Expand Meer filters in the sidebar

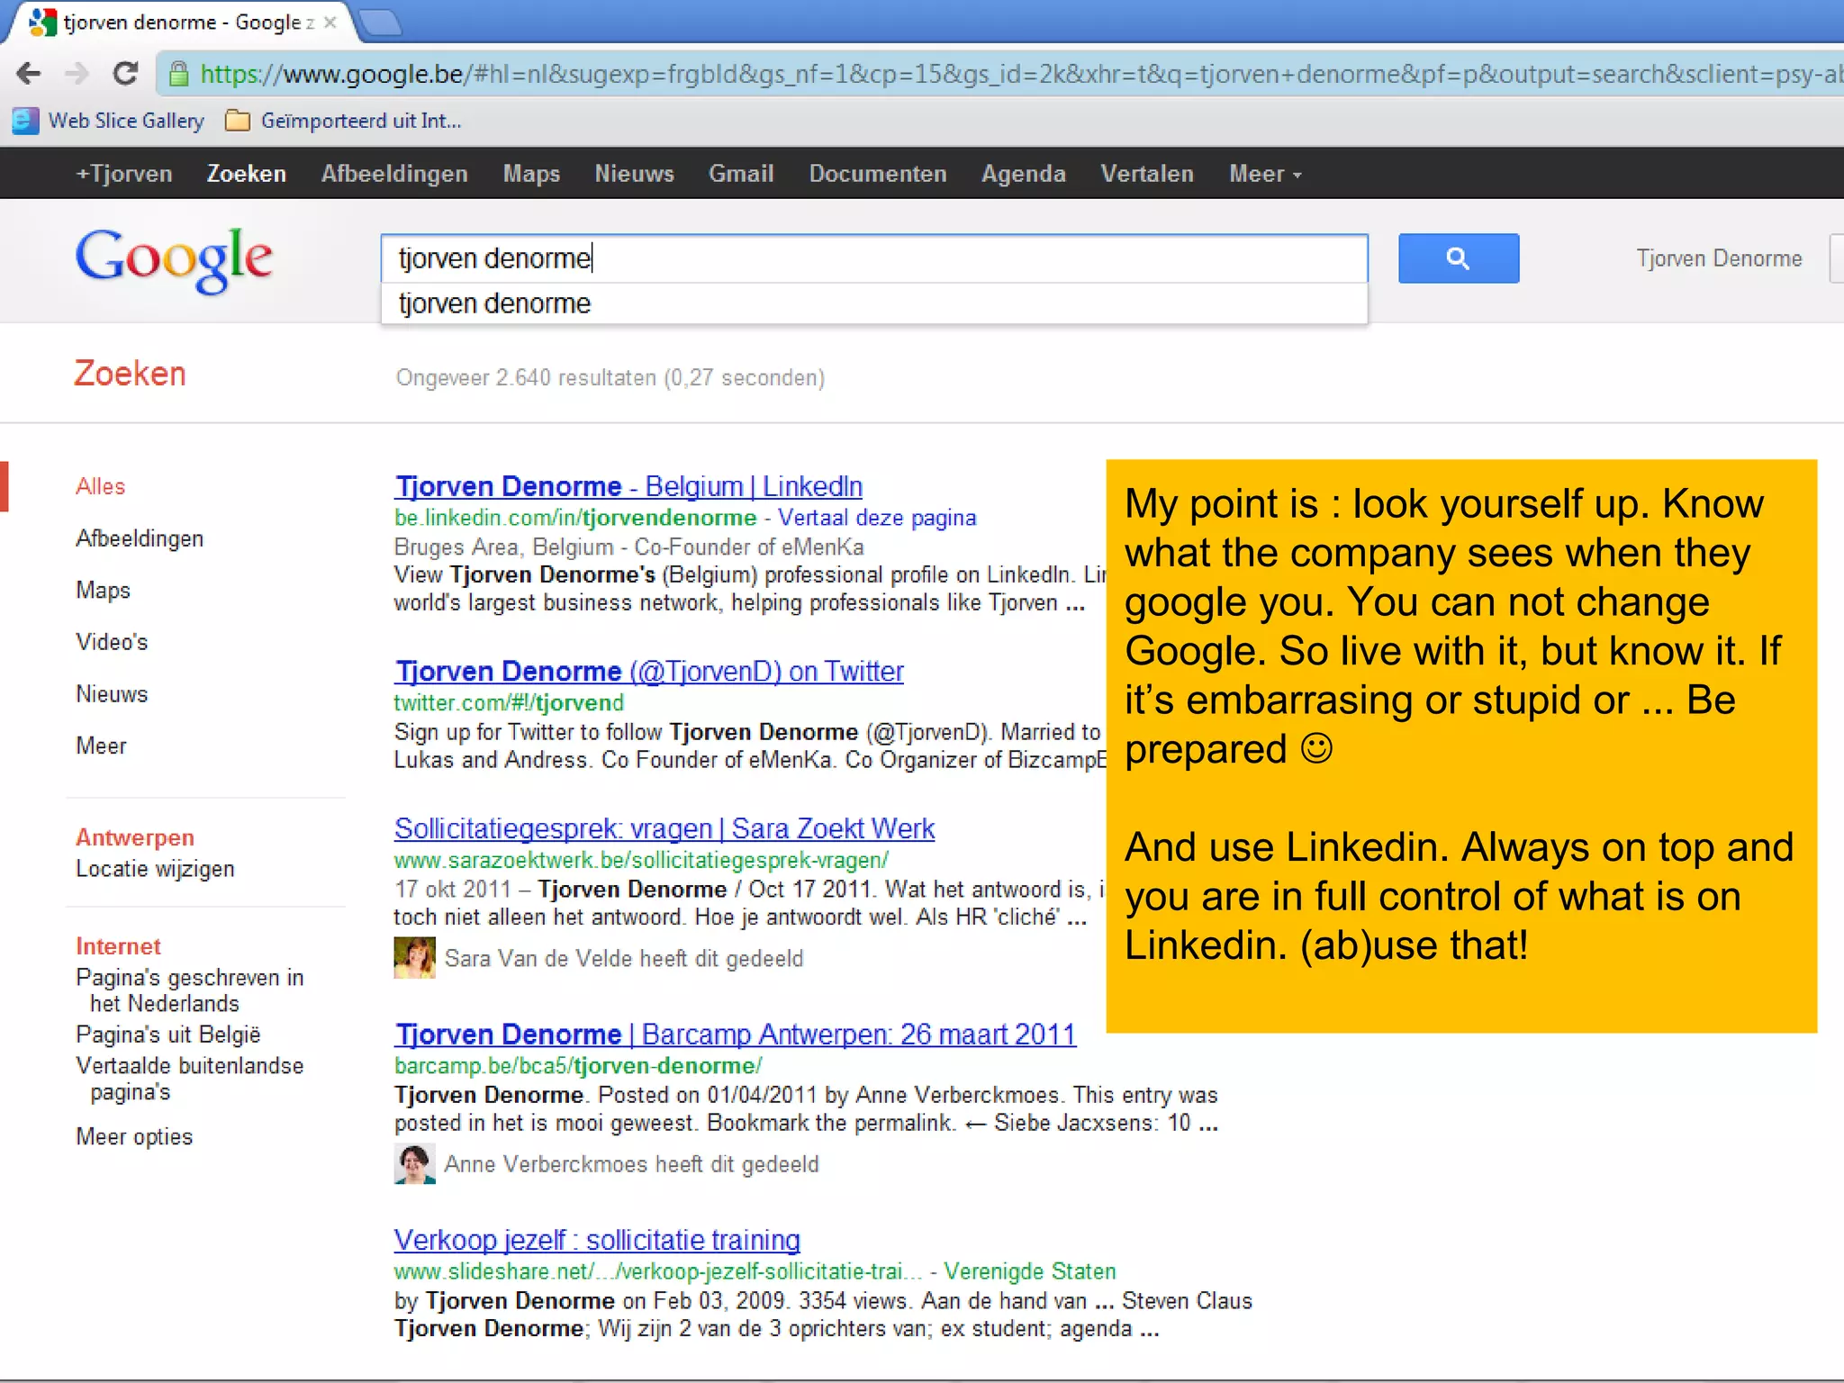(x=101, y=746)
